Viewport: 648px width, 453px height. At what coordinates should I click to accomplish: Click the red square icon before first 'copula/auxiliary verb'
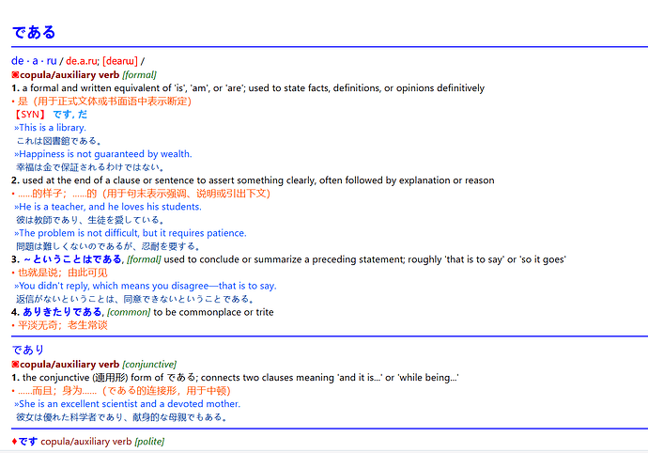pyautogui.click(x=15, y=75)
